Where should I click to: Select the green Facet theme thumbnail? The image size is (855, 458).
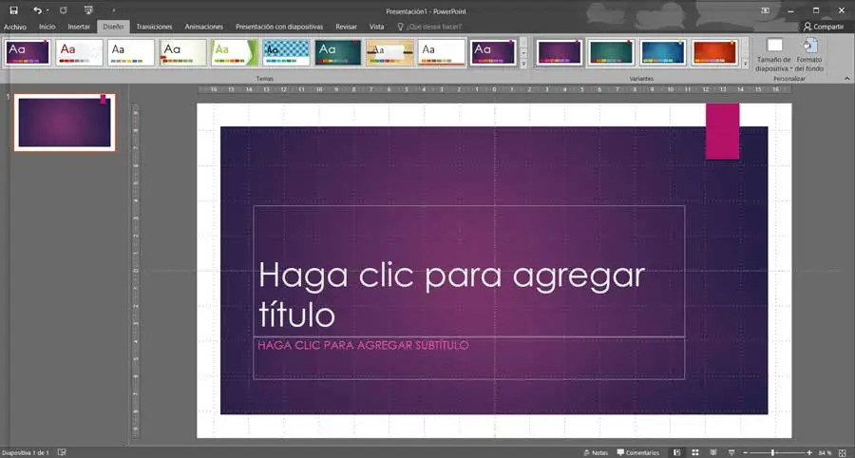[235, 52]
